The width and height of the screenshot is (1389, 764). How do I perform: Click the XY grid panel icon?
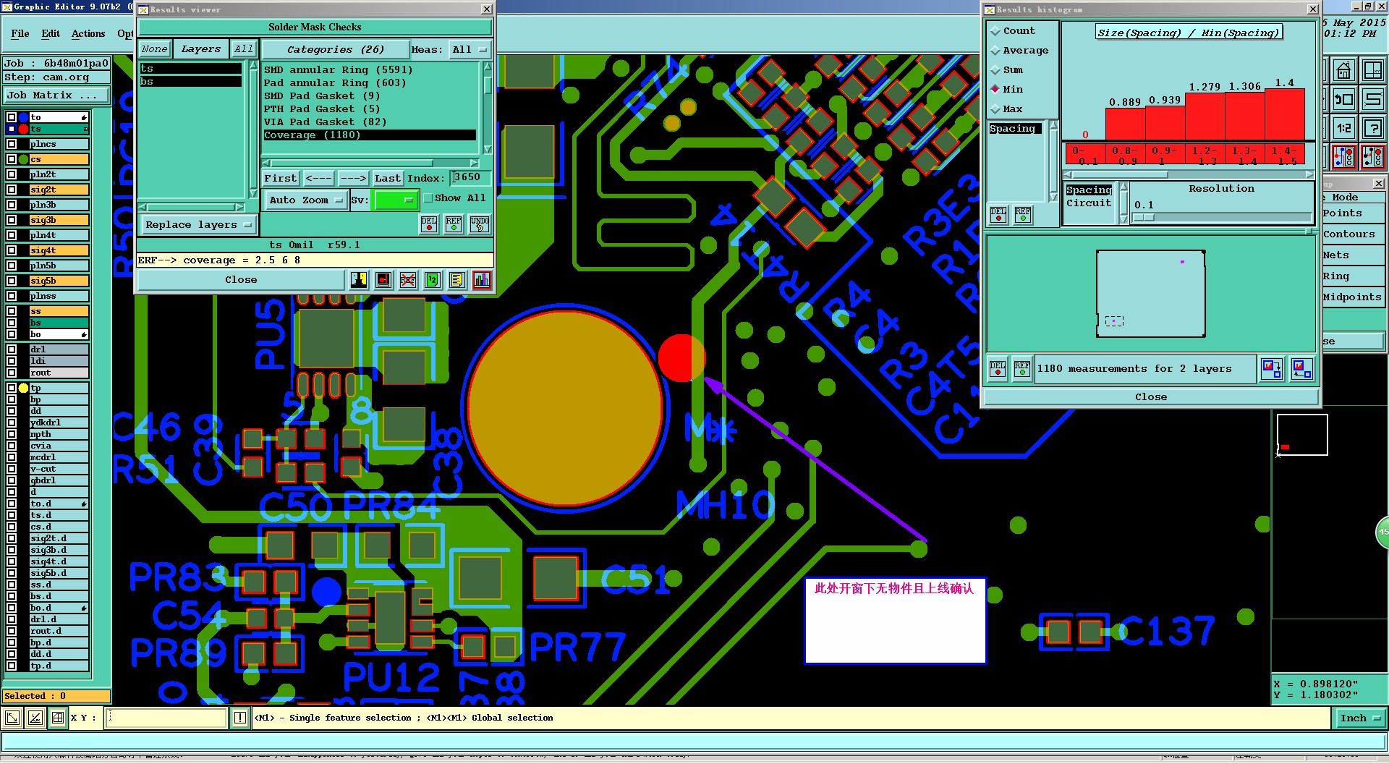(x=1372, y=70)
